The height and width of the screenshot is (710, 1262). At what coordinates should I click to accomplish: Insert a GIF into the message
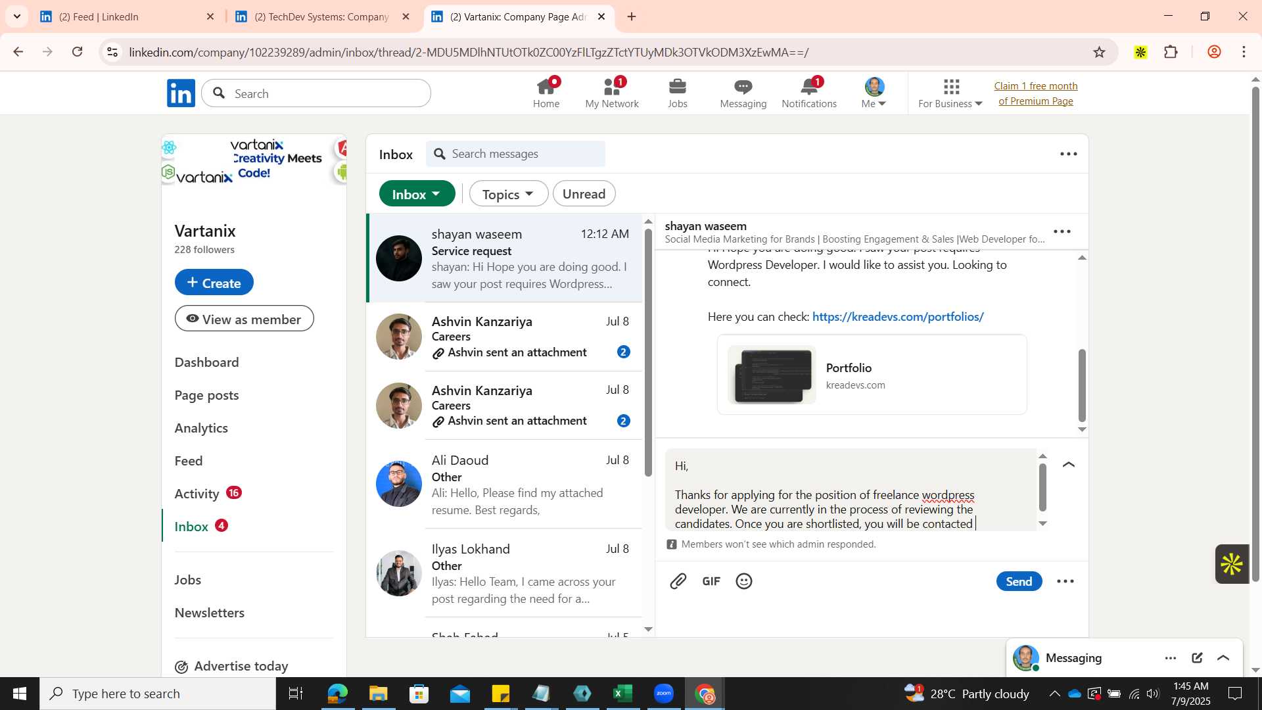click(711, 581)
